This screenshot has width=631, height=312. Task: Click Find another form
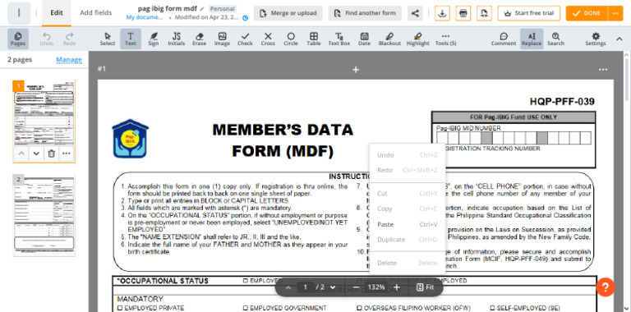click(365, 13)
